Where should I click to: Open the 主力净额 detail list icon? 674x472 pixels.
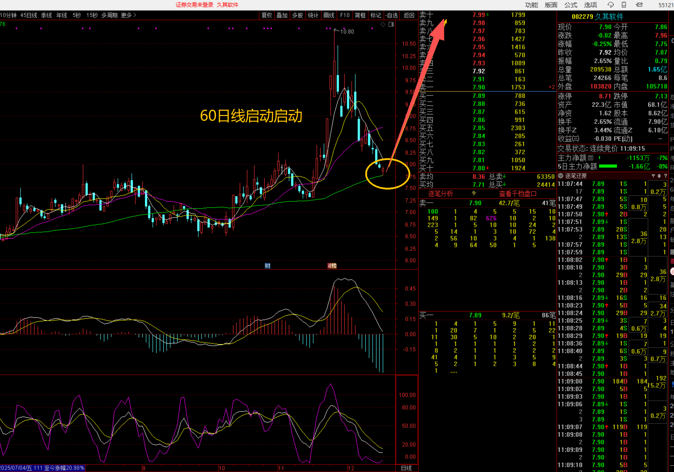pyautogui.click(x=591, y=158)
